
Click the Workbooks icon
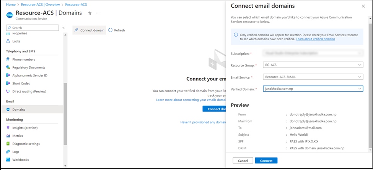(8, 160)
